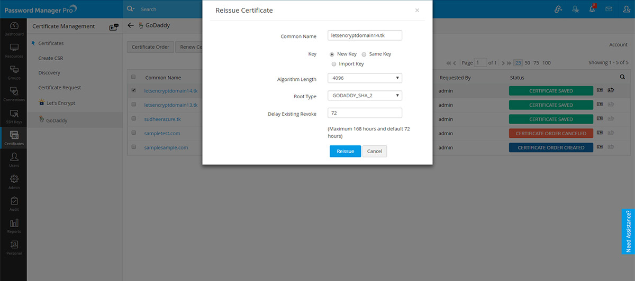Screen dimensions: 635x281
Task: Open Create CSR in the left menu
Action: tap(51, 58)
